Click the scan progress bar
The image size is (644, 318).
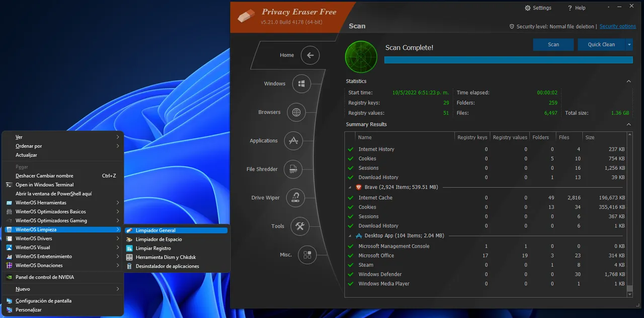[508, 60]
